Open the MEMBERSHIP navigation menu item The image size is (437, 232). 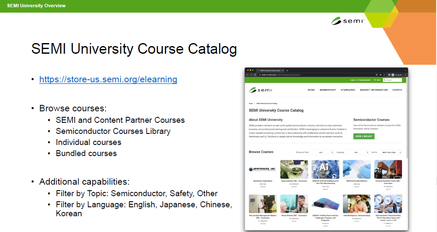328,90
